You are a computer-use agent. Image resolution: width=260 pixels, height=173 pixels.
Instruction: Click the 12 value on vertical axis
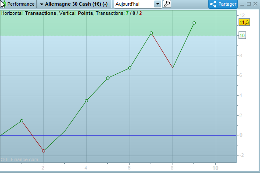tap(242, 15)
